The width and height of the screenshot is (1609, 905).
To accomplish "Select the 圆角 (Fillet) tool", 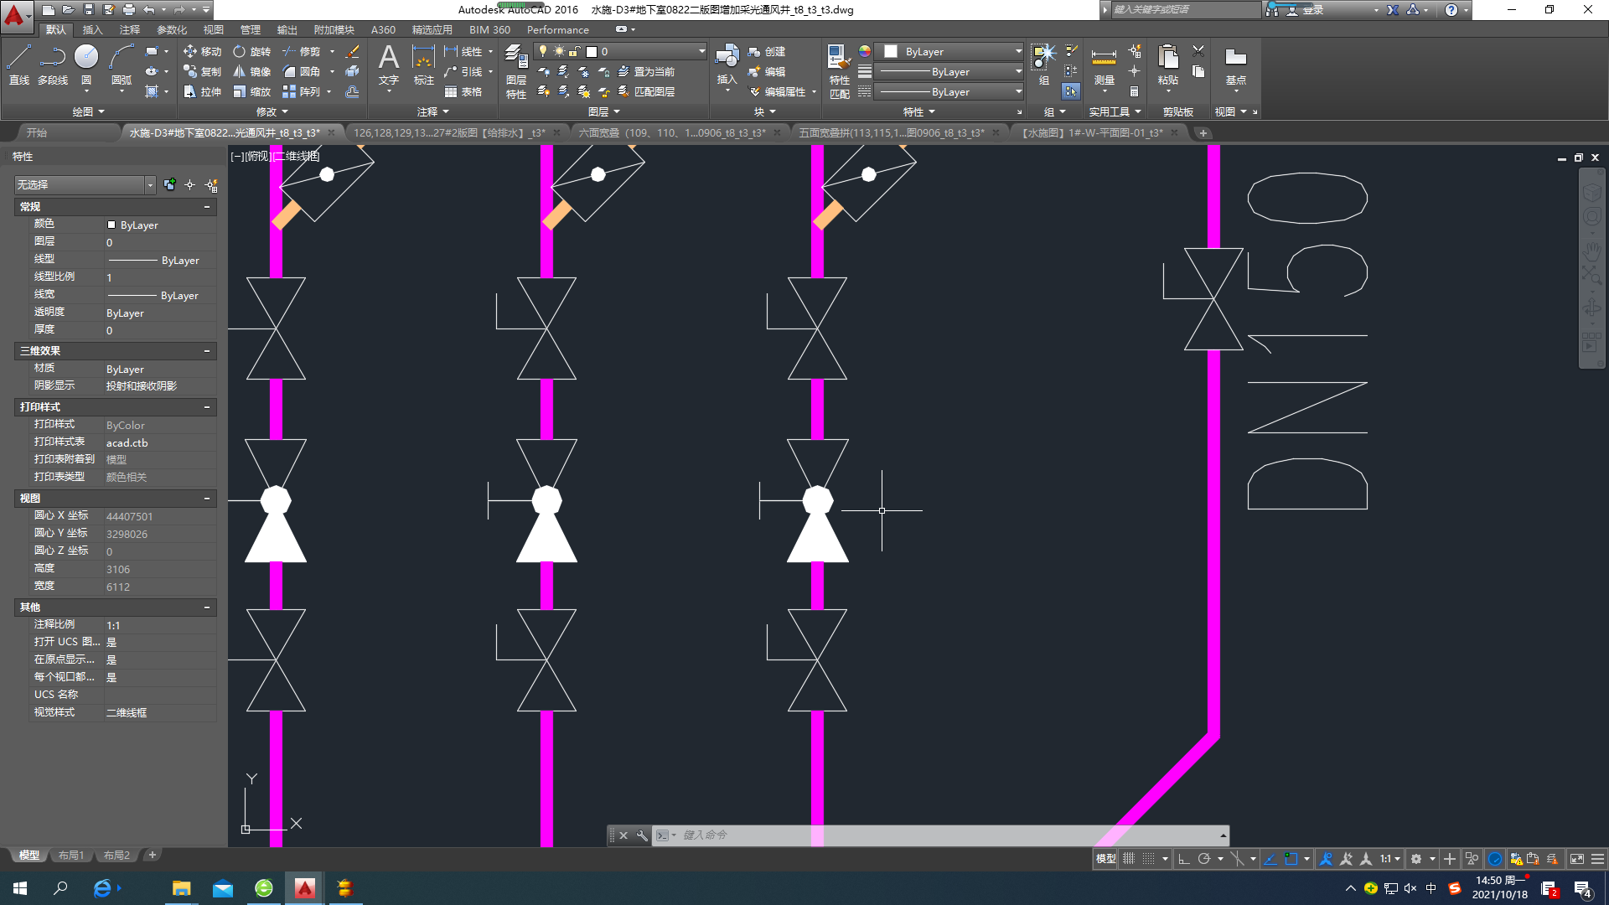I will 302,71.
